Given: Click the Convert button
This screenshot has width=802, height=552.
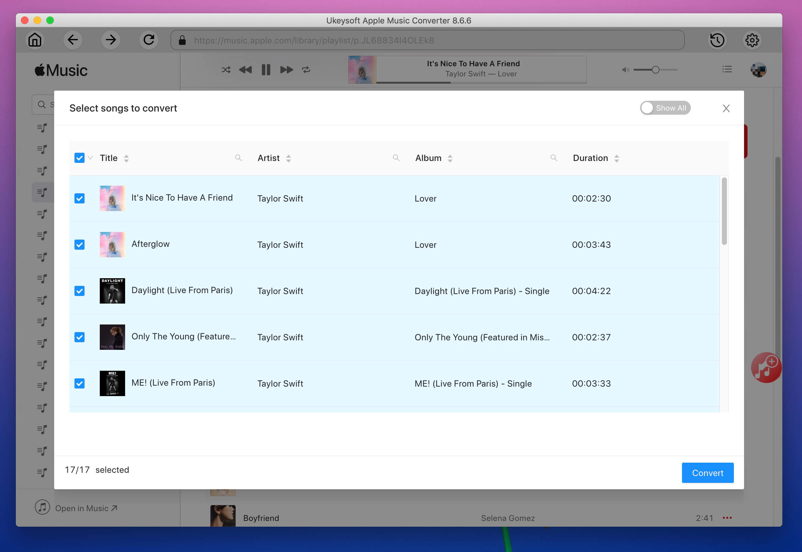Looking at the screenshot, I should click(x=708, y=473).
